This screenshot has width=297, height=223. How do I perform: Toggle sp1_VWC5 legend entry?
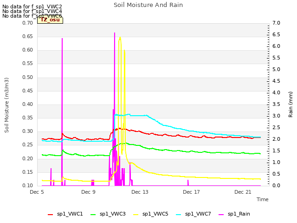(x=150, y=214)
